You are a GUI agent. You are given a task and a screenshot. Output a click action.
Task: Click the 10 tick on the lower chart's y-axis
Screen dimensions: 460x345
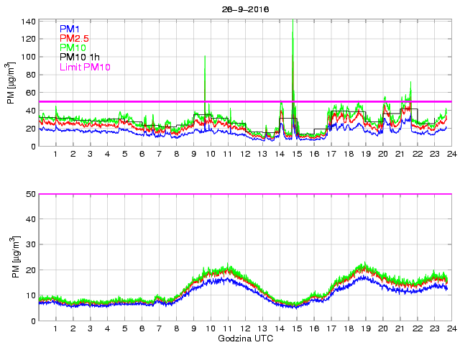tap(30, 295)
